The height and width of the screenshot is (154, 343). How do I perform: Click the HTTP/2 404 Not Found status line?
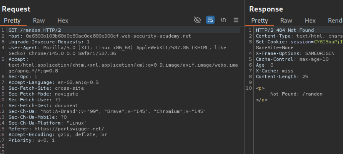(285, 30)
